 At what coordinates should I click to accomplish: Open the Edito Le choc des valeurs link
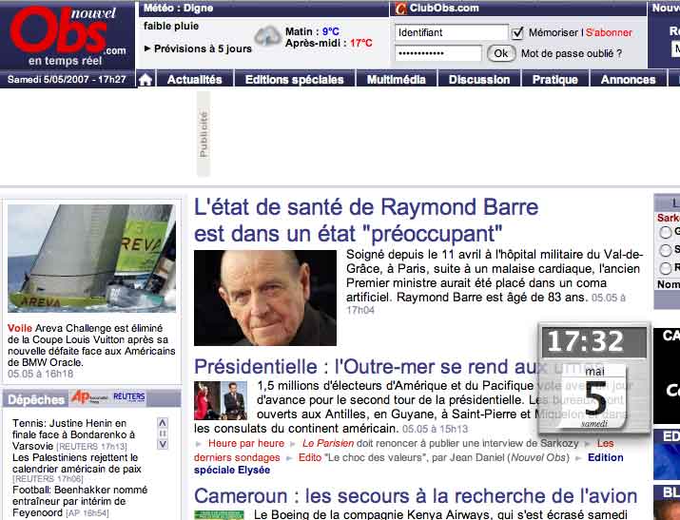tap(434, 457)
